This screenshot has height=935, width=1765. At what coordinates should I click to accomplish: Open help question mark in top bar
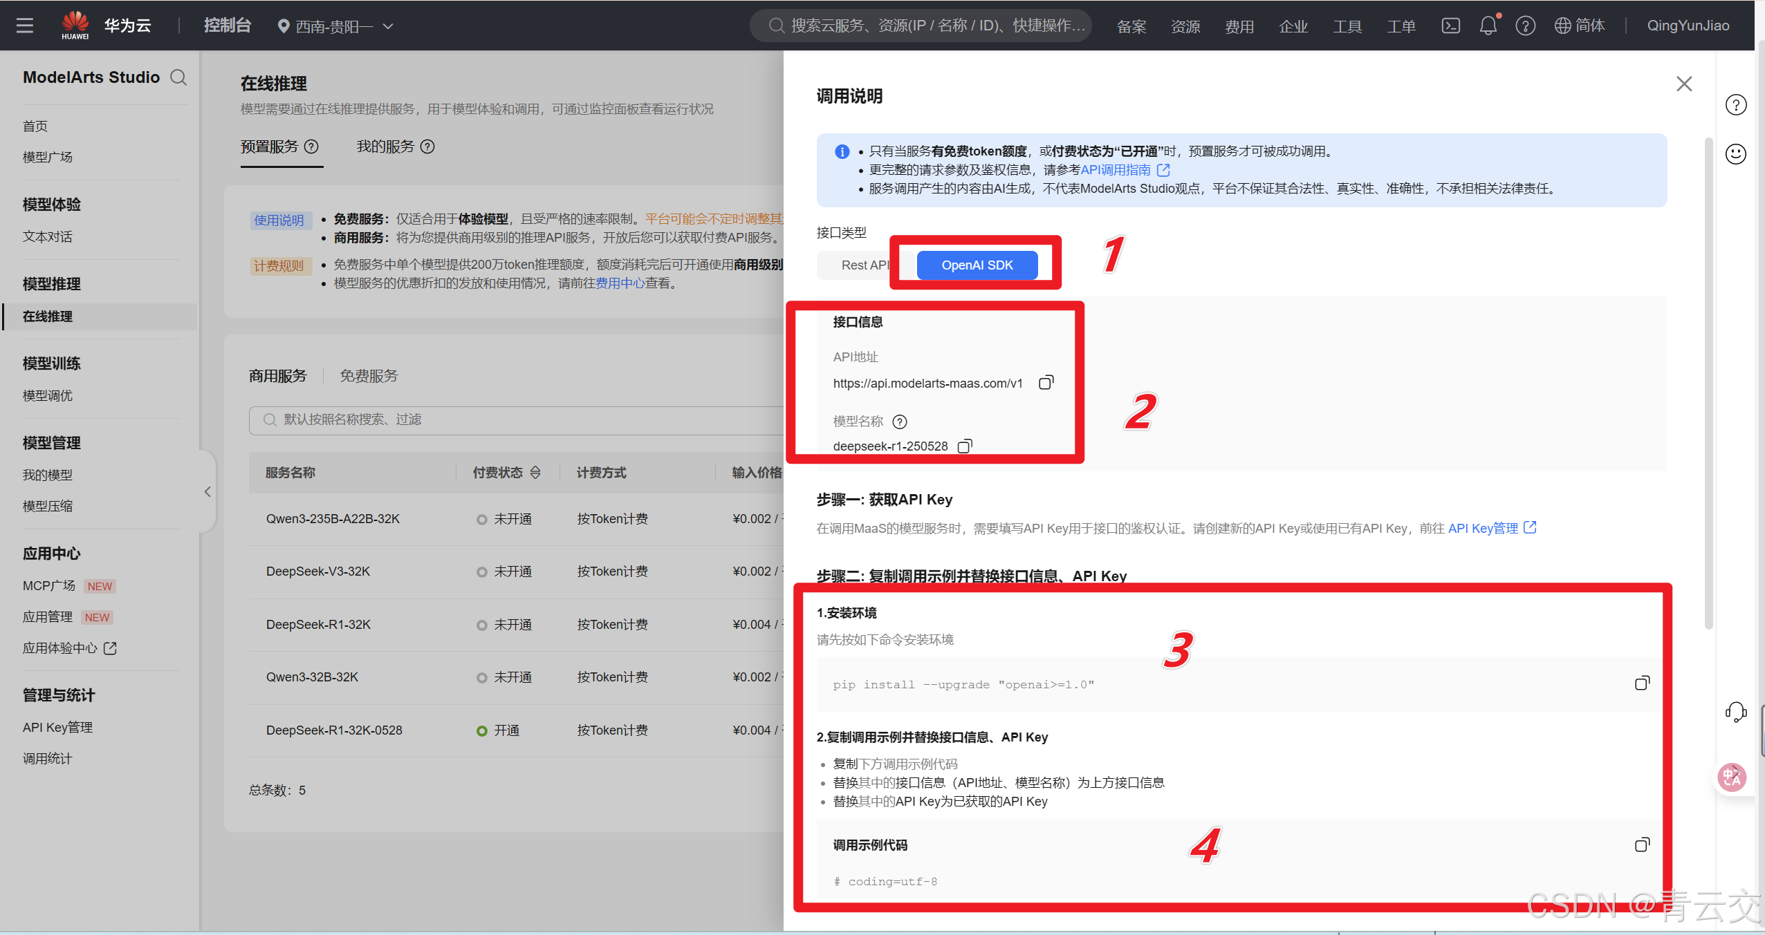tap(1525, 26)
